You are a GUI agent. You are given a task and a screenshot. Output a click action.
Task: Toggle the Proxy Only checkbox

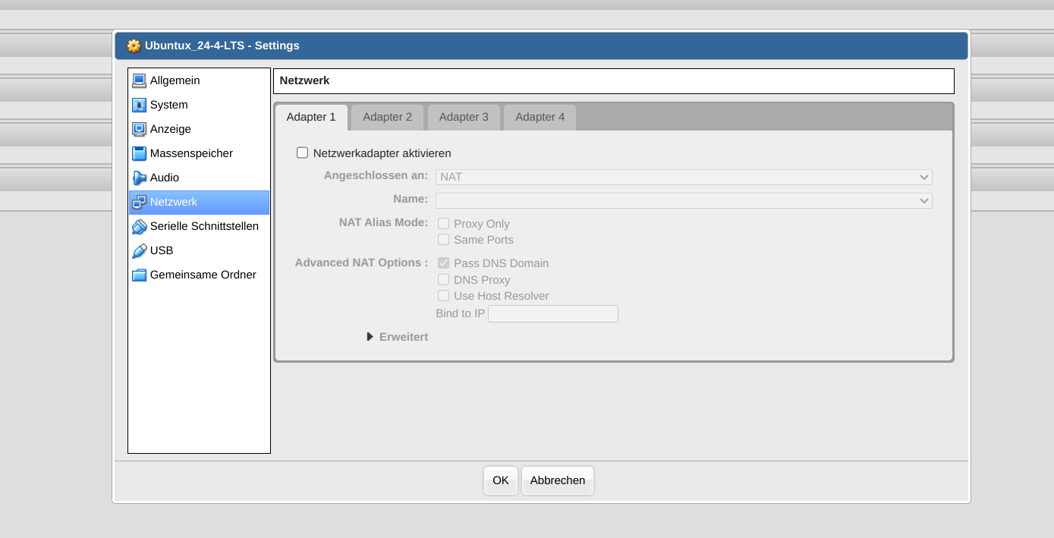[x=444, y=224]
